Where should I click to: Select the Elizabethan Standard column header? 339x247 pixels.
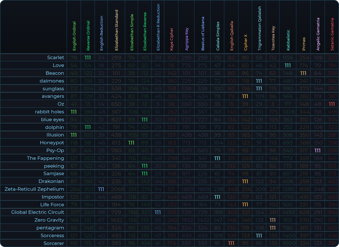tap(116, 30)
